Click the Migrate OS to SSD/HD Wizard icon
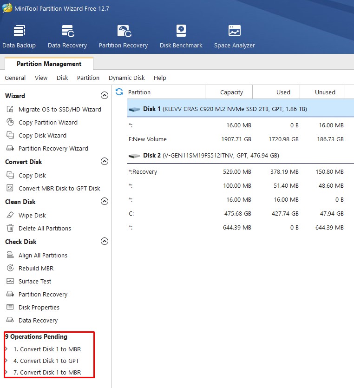This screenshot has width=354, height=388. 10,109
